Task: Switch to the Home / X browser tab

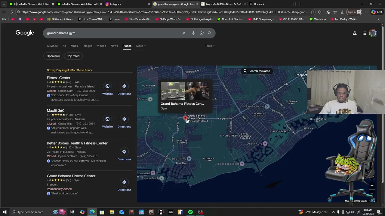Action: click(x=271, y=4)
